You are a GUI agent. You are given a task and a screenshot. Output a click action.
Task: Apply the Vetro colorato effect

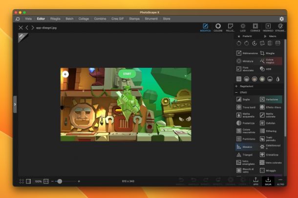pos(271,163)
